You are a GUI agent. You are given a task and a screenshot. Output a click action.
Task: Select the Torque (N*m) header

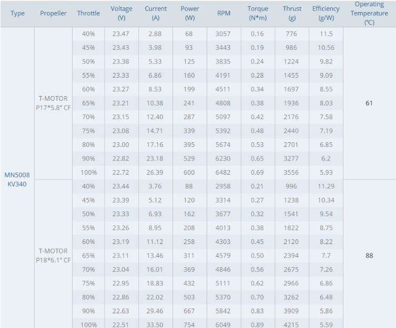pyautogui.click(x=258, y=13)
